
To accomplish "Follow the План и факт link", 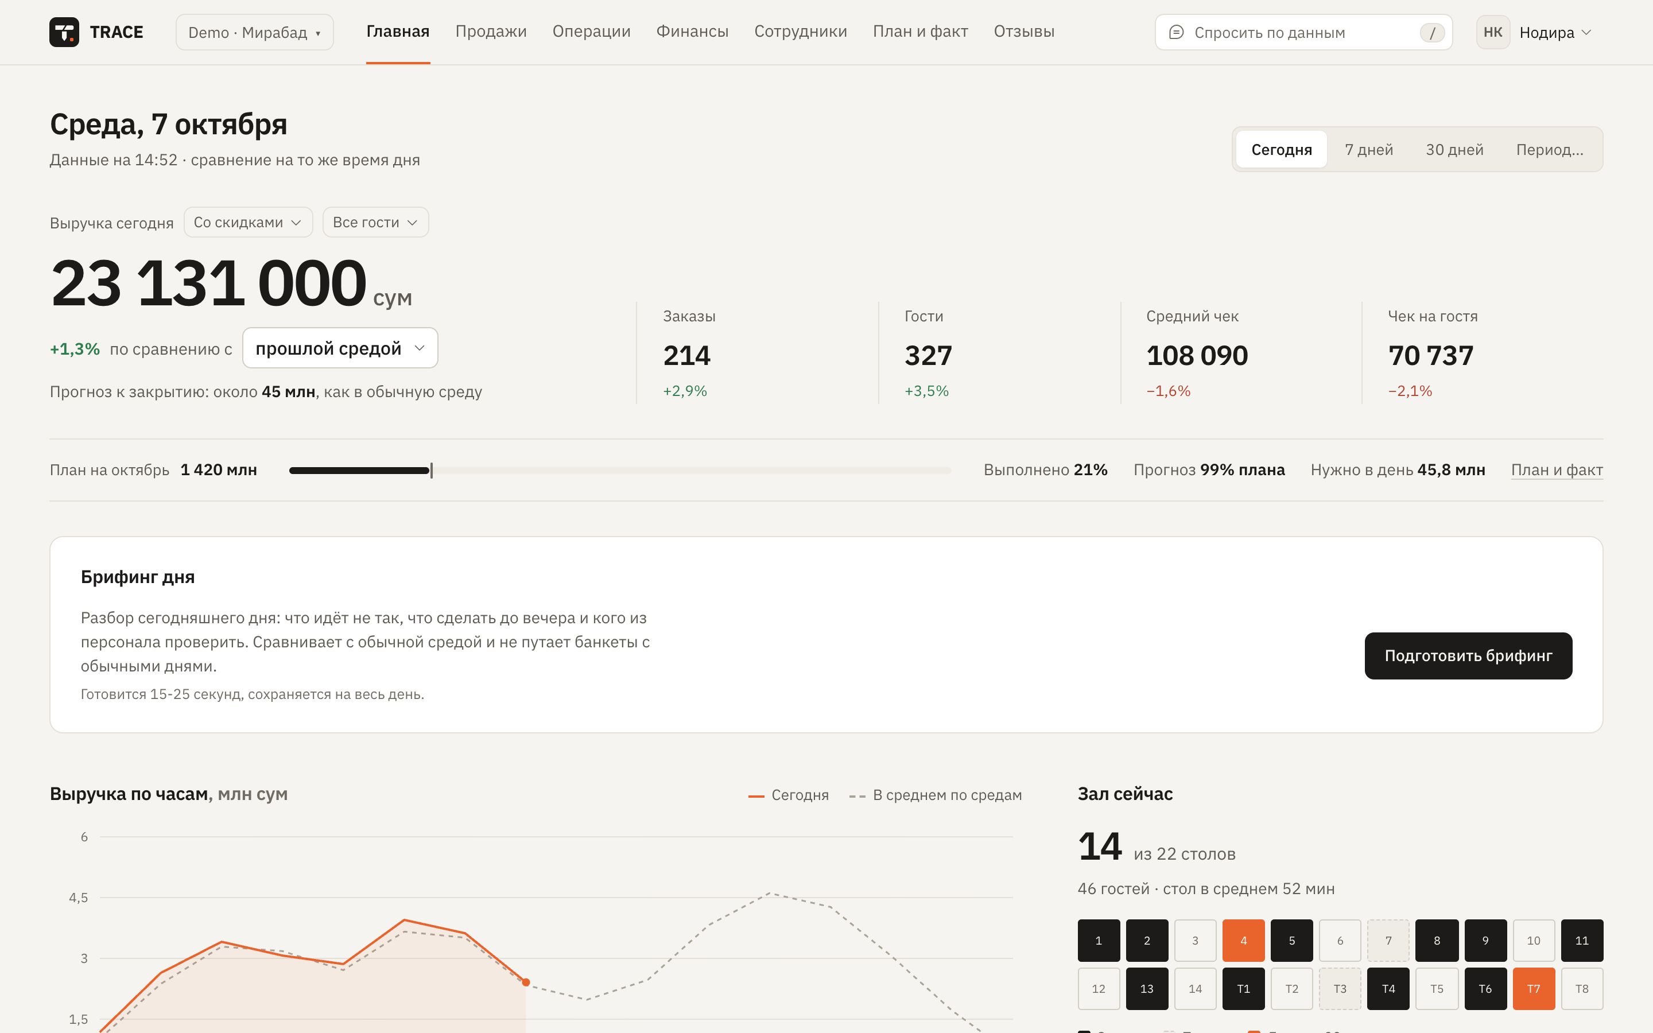I will (1557, 470).
